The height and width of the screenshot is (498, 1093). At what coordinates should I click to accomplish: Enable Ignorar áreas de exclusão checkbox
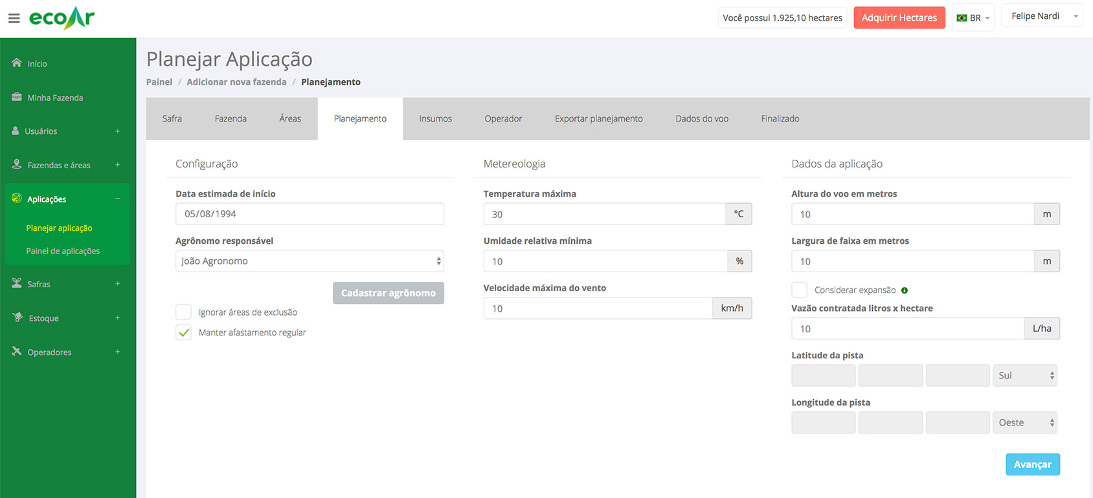click(x=184, y=312)
